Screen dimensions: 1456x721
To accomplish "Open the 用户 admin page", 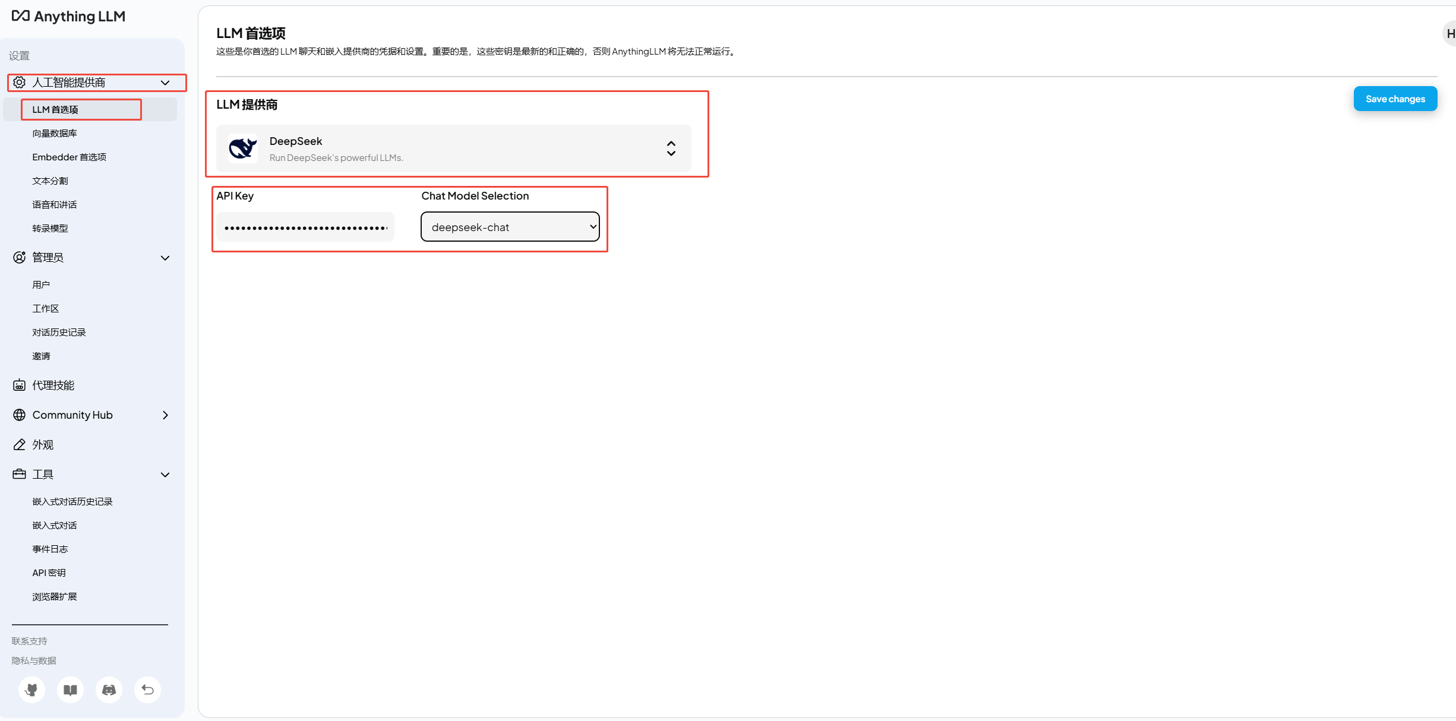I will click(41, 284).
